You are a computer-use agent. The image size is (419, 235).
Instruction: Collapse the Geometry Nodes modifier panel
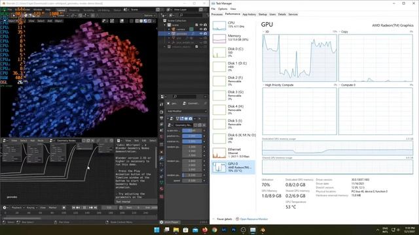168,119
